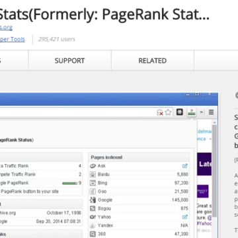Click the blocked popup icon in address bar
Viewport: 238px width, 238px height.
[160, 112]
